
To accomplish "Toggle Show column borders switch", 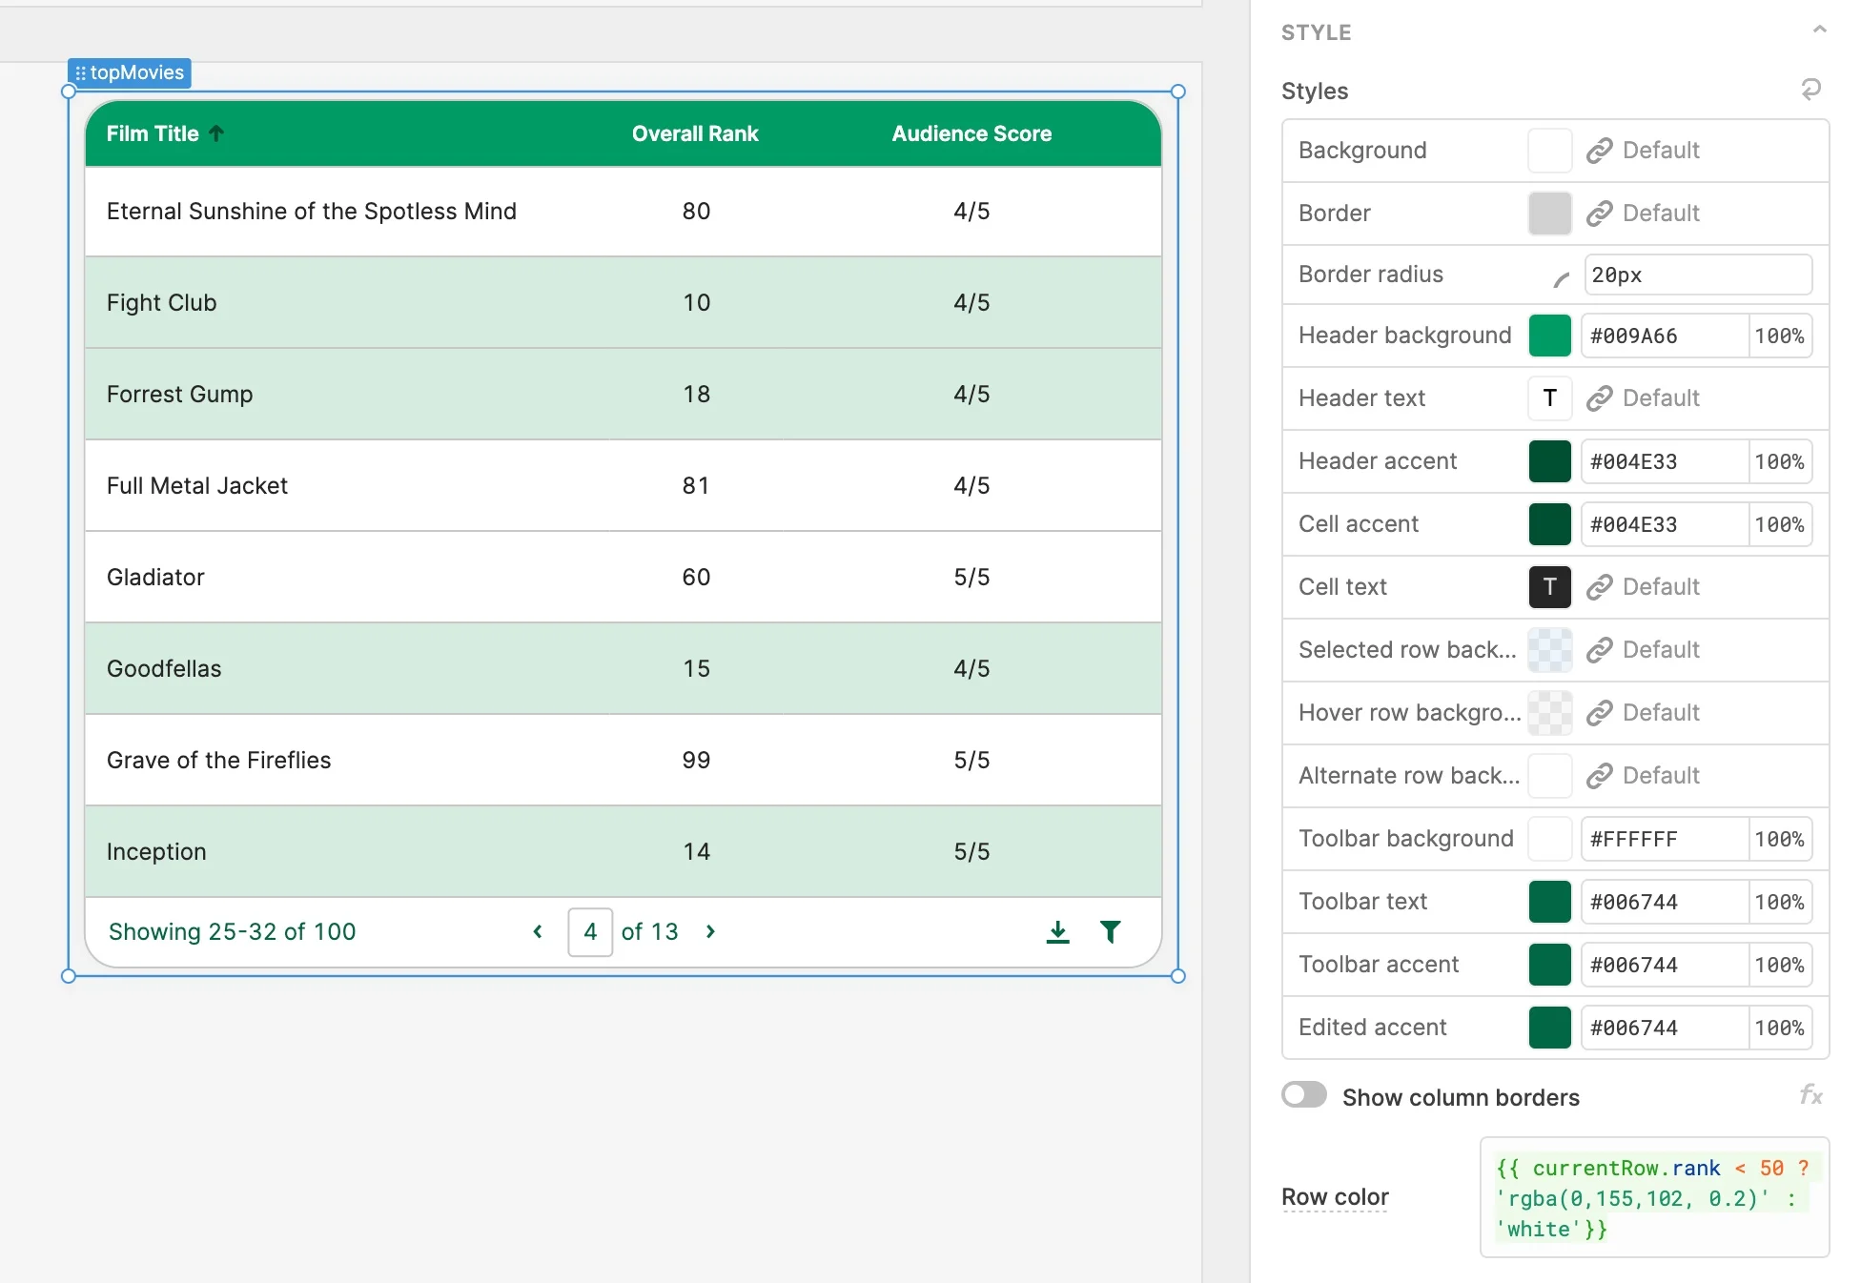I will coord(1304,1095).
